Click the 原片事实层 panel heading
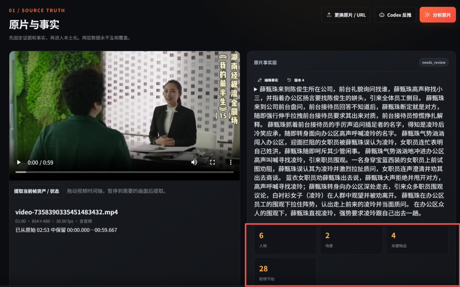The width and height of the screenshot is (460, 287). pos(265,63)
